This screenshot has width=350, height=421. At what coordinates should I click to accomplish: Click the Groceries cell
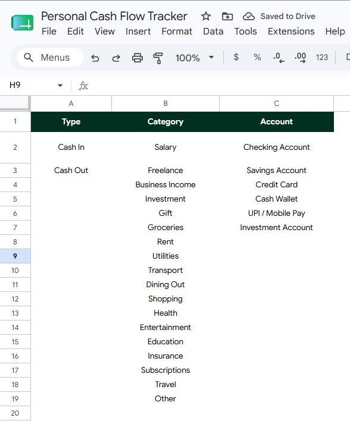pos(165,227)
